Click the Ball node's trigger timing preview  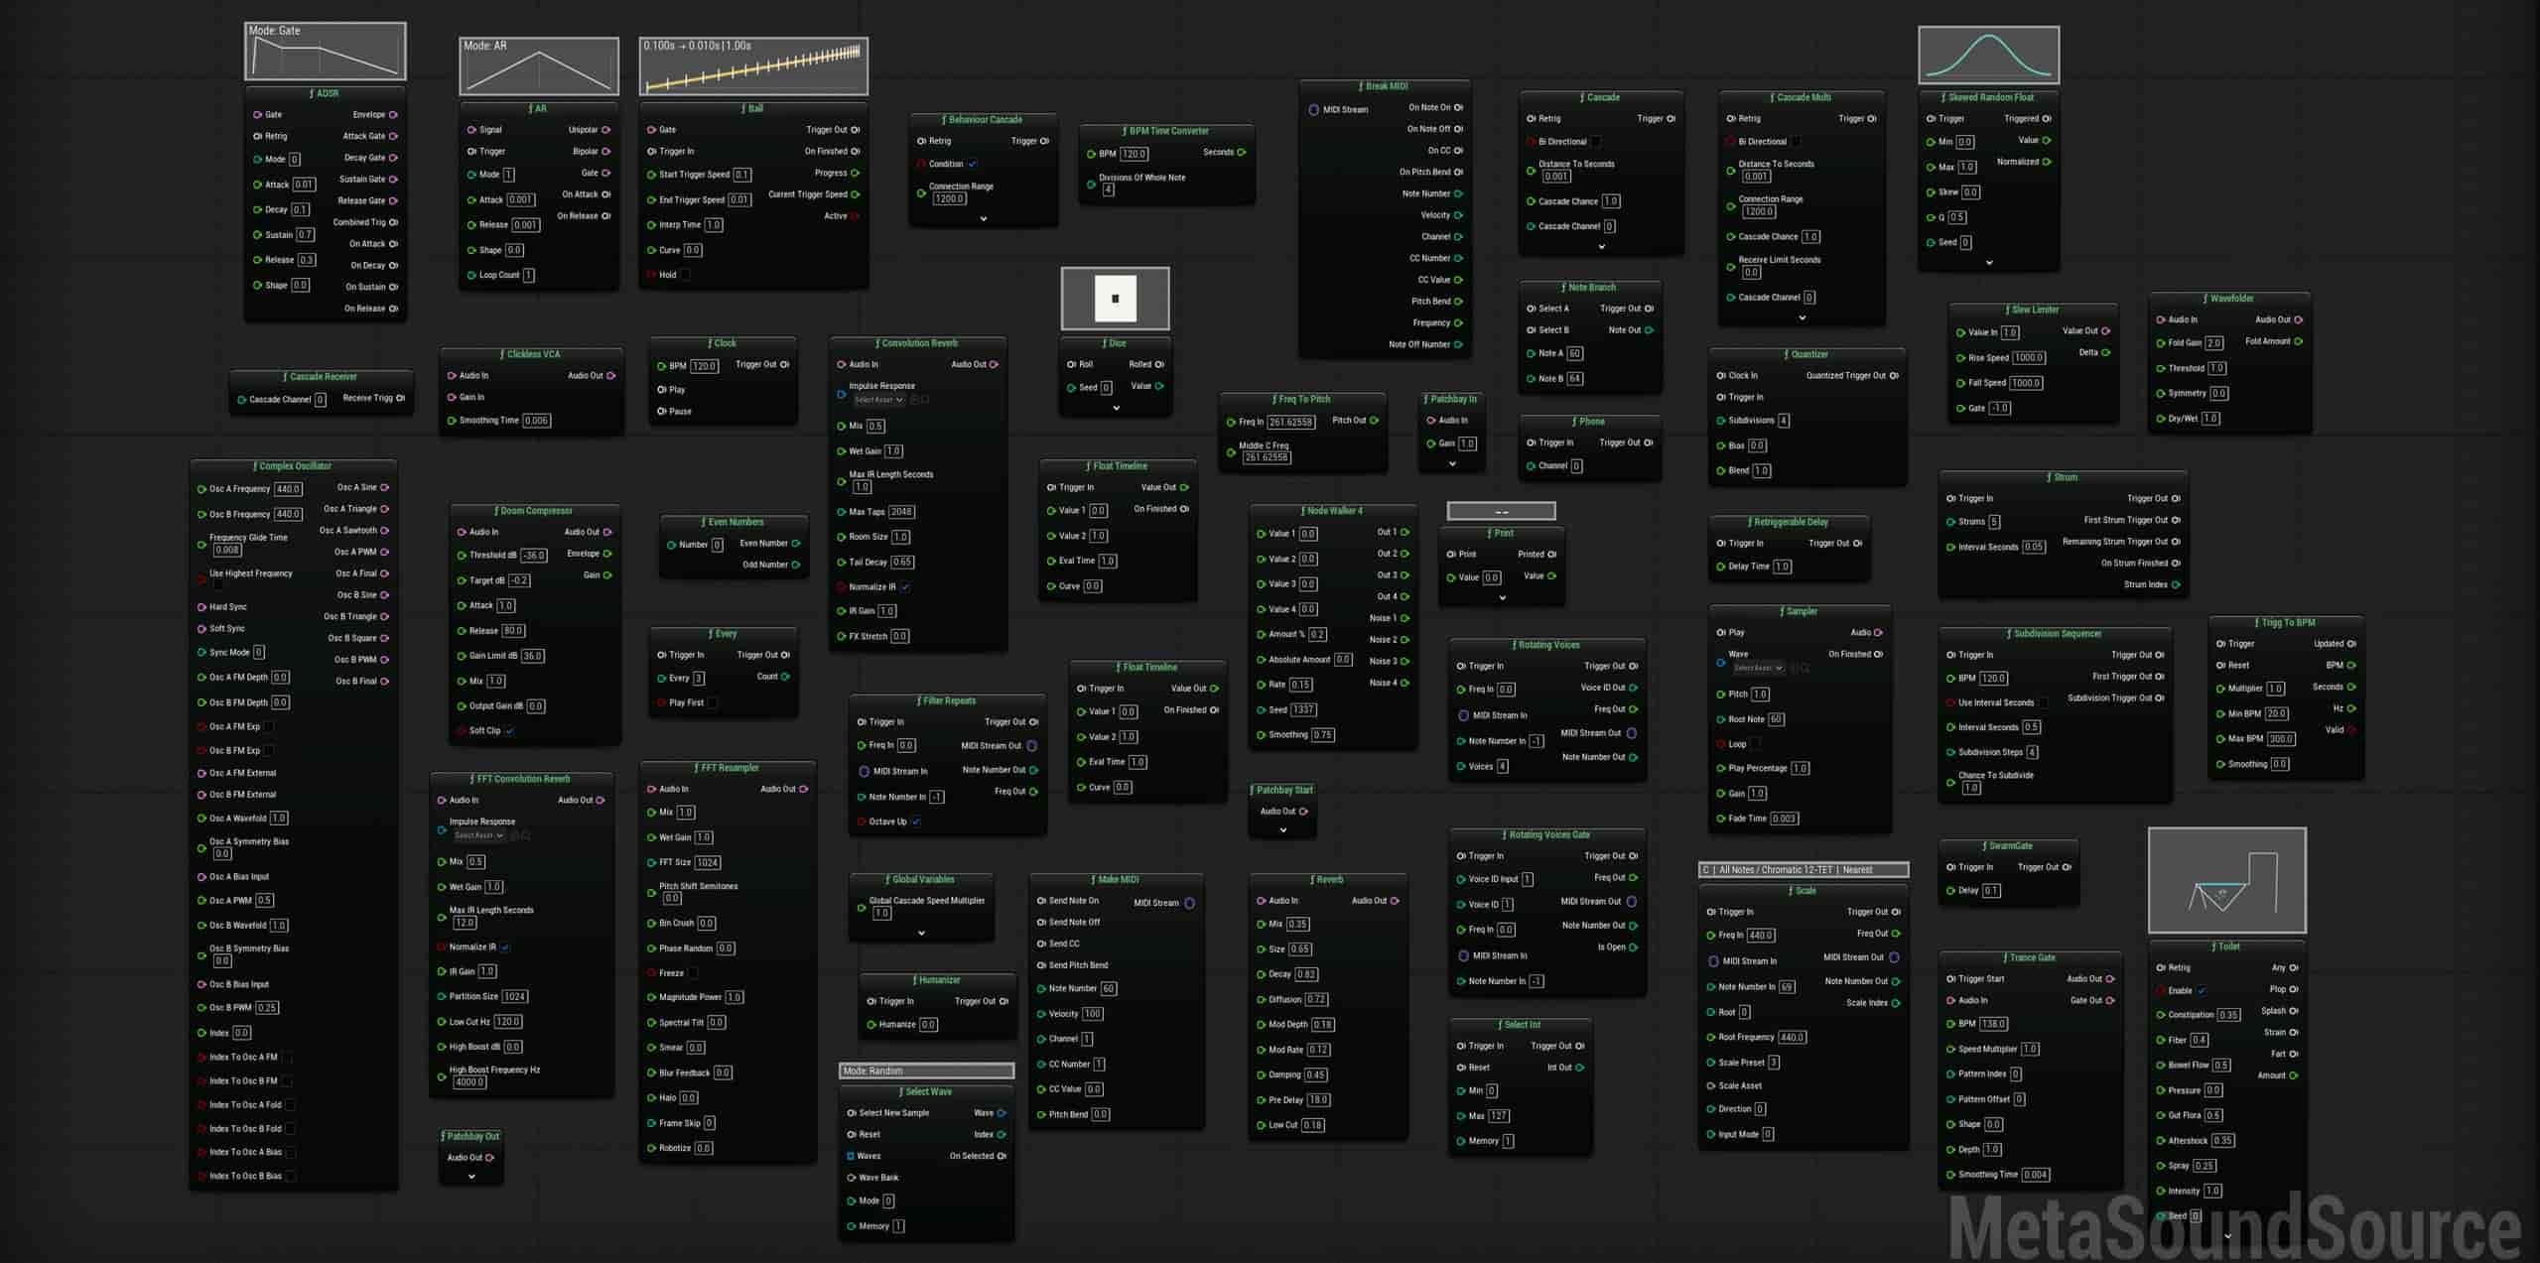coord(753,67)
